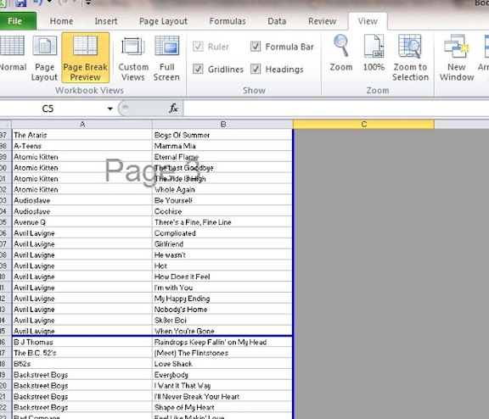Toggle the Ruler checkbox
489x419 pixels.
click(x=198, y=47)
